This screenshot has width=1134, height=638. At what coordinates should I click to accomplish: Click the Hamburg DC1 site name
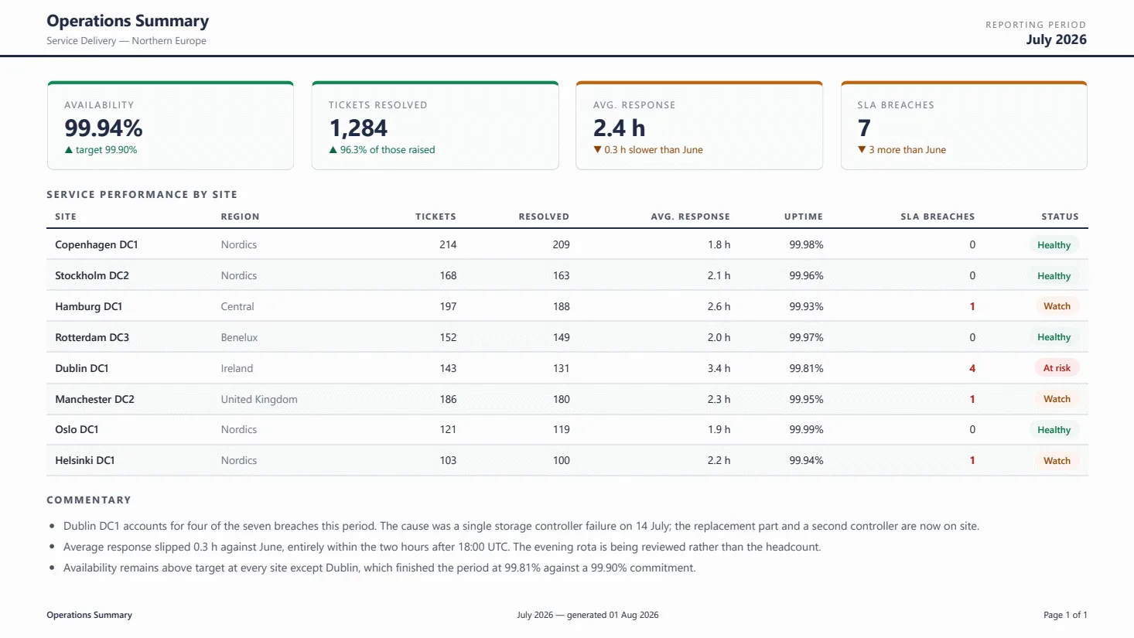pyautogui.click(x=88, y=306)
